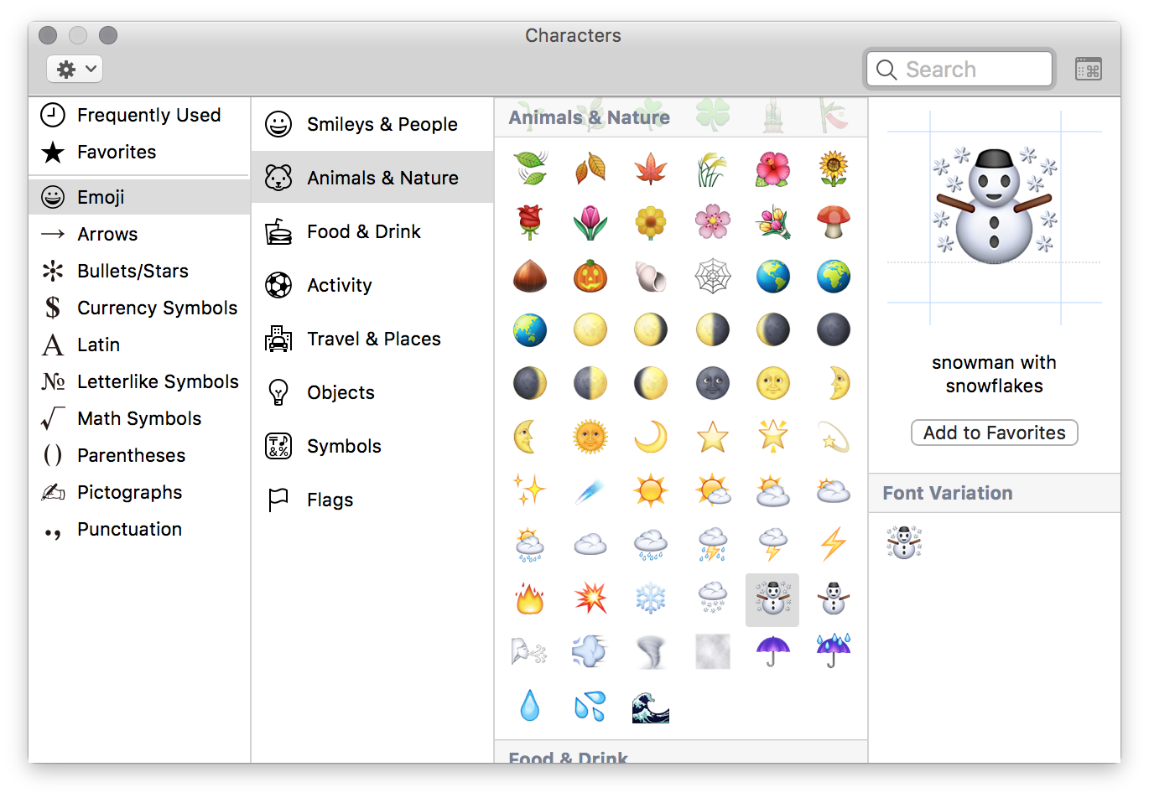
Task: Select the plain yellow star emoji
Action: [x=712, y=437]
